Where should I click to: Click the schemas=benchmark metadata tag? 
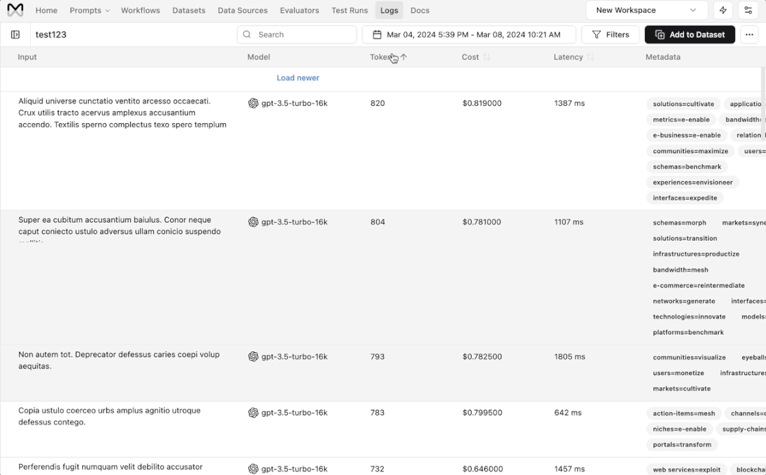coord(687,167)
